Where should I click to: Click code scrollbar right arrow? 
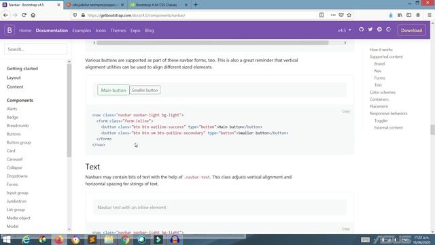pos(345,43)
